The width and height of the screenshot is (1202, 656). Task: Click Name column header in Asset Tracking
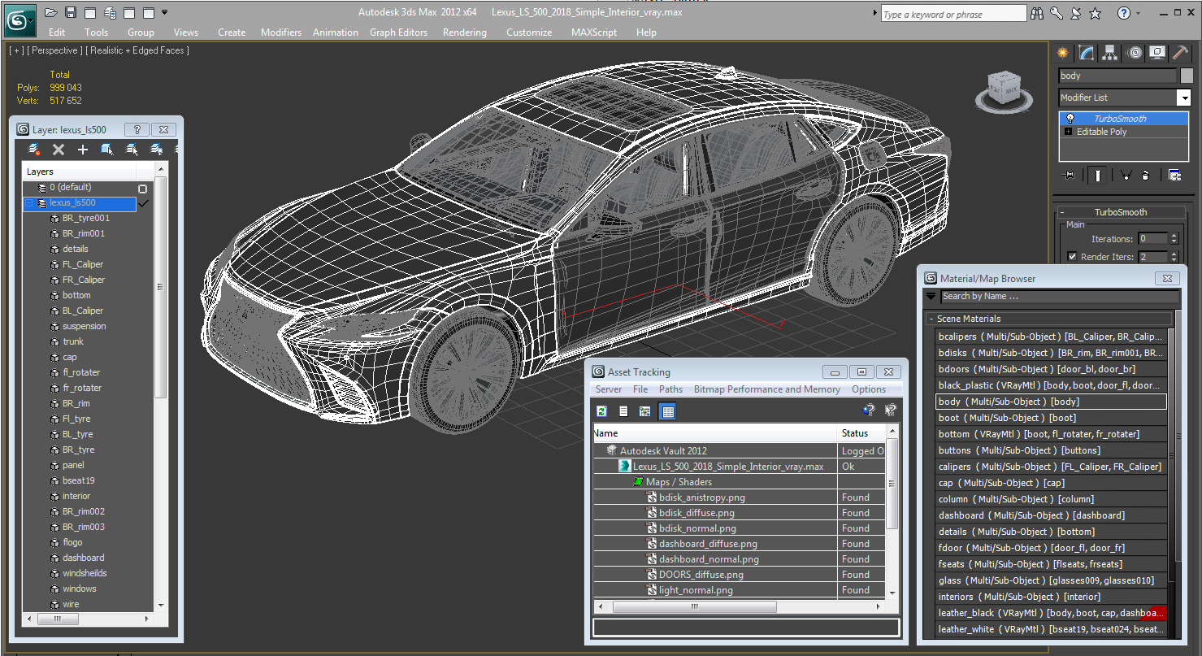click(x=716, y=433)
